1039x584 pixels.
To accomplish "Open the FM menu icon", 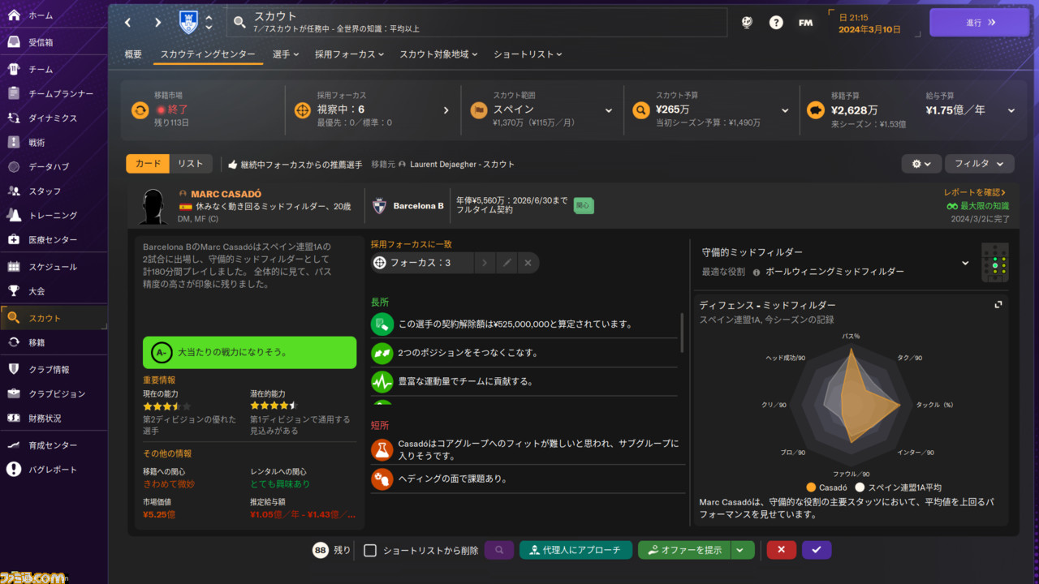I will 805,23.
